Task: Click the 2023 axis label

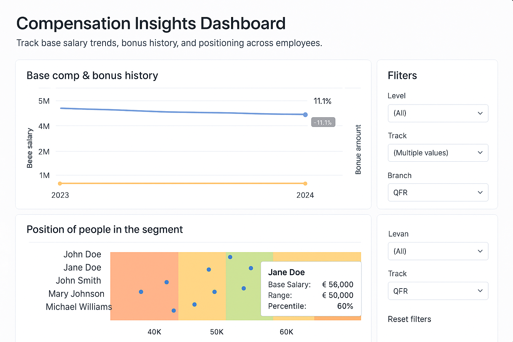Action: [60, 195]
